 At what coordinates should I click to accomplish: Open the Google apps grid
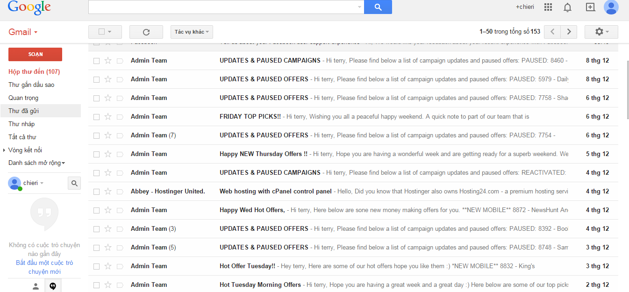[548, 7]
